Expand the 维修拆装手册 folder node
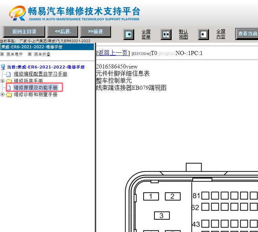This screenshot has width=258, height=232. coord(2,81)
